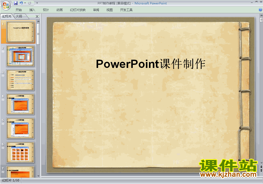Viewport: 263px width, 184px height.
Task: Click the greyed-out Redo icon
Action: pyautogui.click(x=30, y=3)
